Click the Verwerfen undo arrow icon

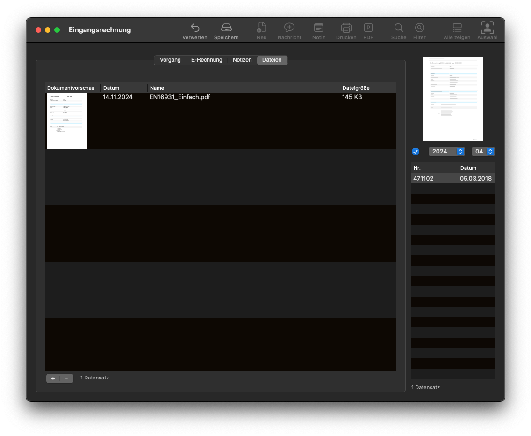pos(195,28)
